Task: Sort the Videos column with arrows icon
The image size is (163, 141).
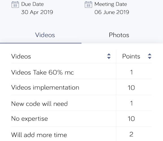Action: [109, 56]
